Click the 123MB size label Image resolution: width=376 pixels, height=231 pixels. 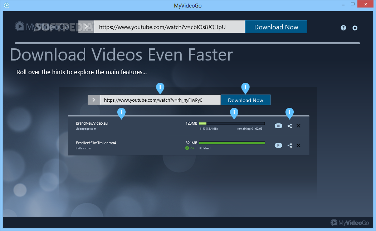coord(191,123)
